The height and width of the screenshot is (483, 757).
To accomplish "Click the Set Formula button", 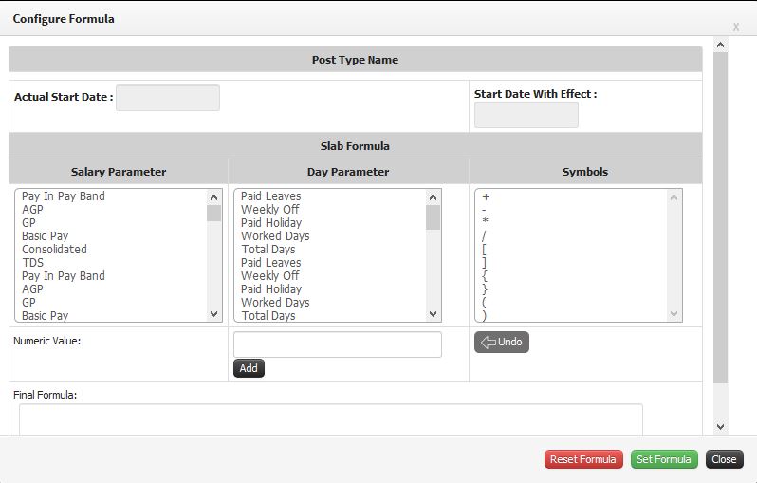I will pyautogui.click(x=664, y=459).
